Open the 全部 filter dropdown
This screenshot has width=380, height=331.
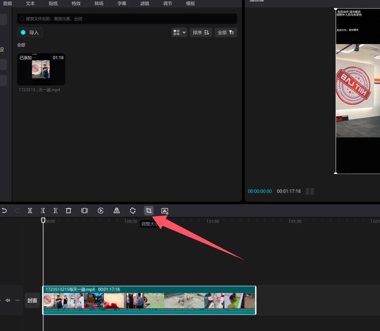tap(226, 32)
